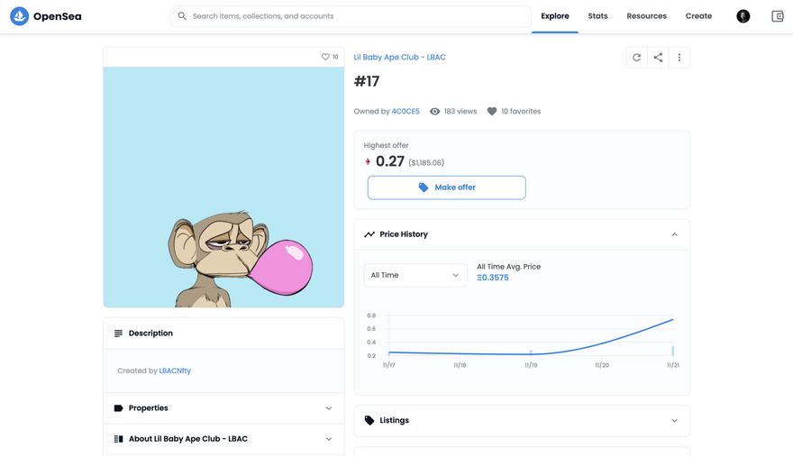793x457 pixels.
Task: Toggle favorite heart above NFT image
Action: [x=325, y=57]
